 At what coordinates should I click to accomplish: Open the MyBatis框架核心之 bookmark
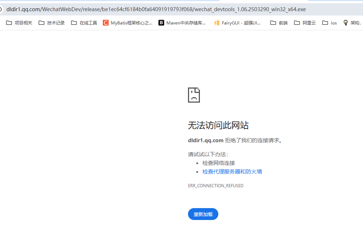[x=128, y=23]
